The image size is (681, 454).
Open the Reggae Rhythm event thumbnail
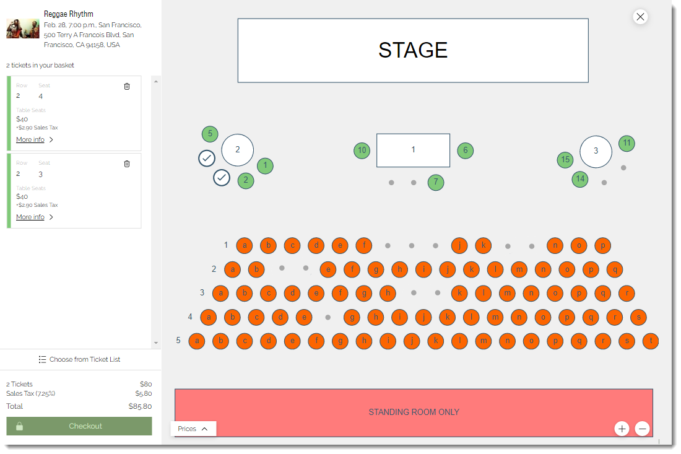point(23,28)
